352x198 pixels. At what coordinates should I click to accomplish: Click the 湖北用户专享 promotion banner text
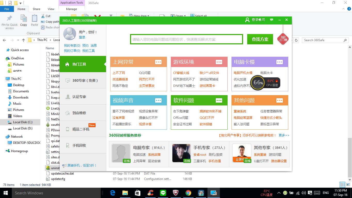point(247,135)
